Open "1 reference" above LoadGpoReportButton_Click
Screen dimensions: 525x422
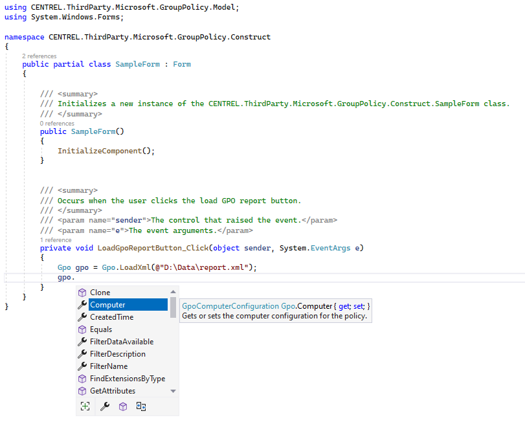[x=56, y=239]
